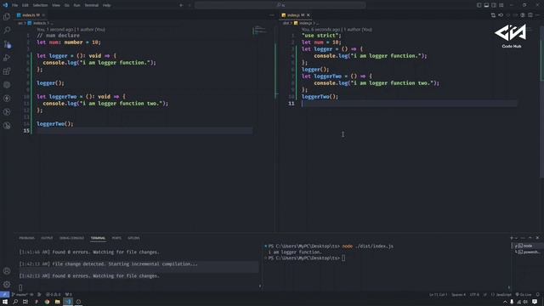Click the dist breadcrumb in right editor

pyautogui.click(x=286, y=23)
